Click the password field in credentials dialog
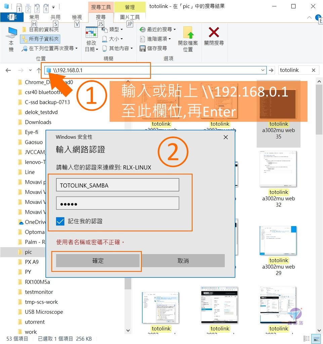The image size is (323, 344). 117,203
